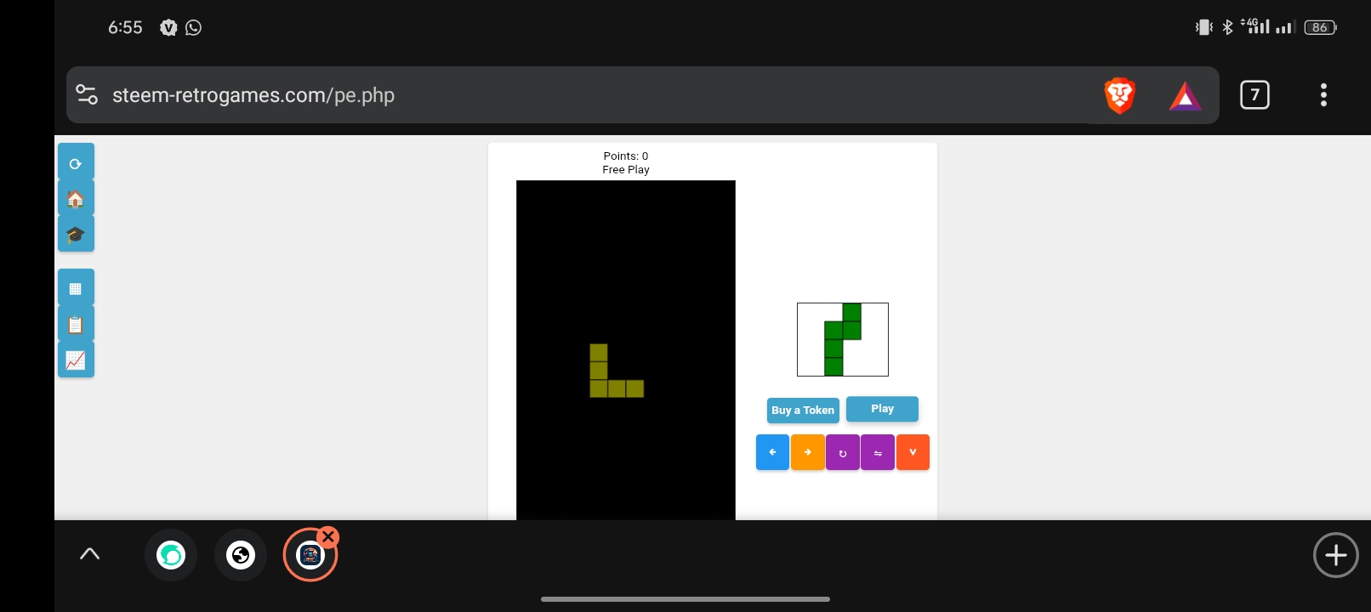Open the graduation cap tutorial icon
Image resolution: width=1371 pixels, height=612 pixels.
click(76, 234)
